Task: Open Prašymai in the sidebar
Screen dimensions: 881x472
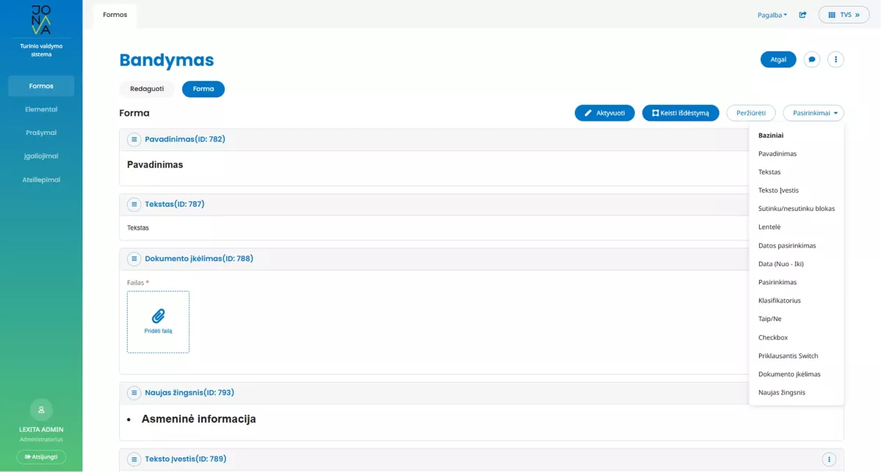Action: click(x=41, y=133)
